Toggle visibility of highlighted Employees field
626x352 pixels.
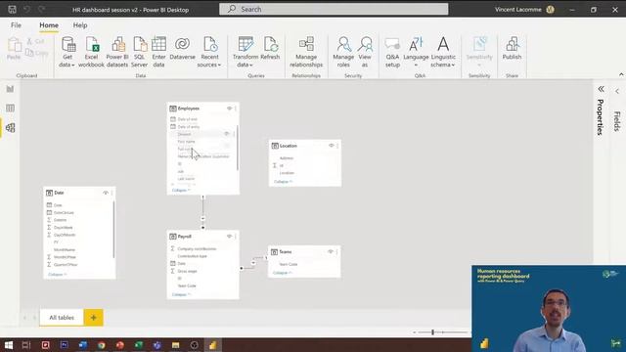pos(227,134)
